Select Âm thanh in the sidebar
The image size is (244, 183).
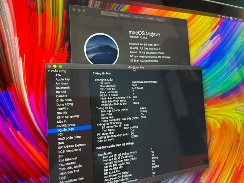coord(63,83)
